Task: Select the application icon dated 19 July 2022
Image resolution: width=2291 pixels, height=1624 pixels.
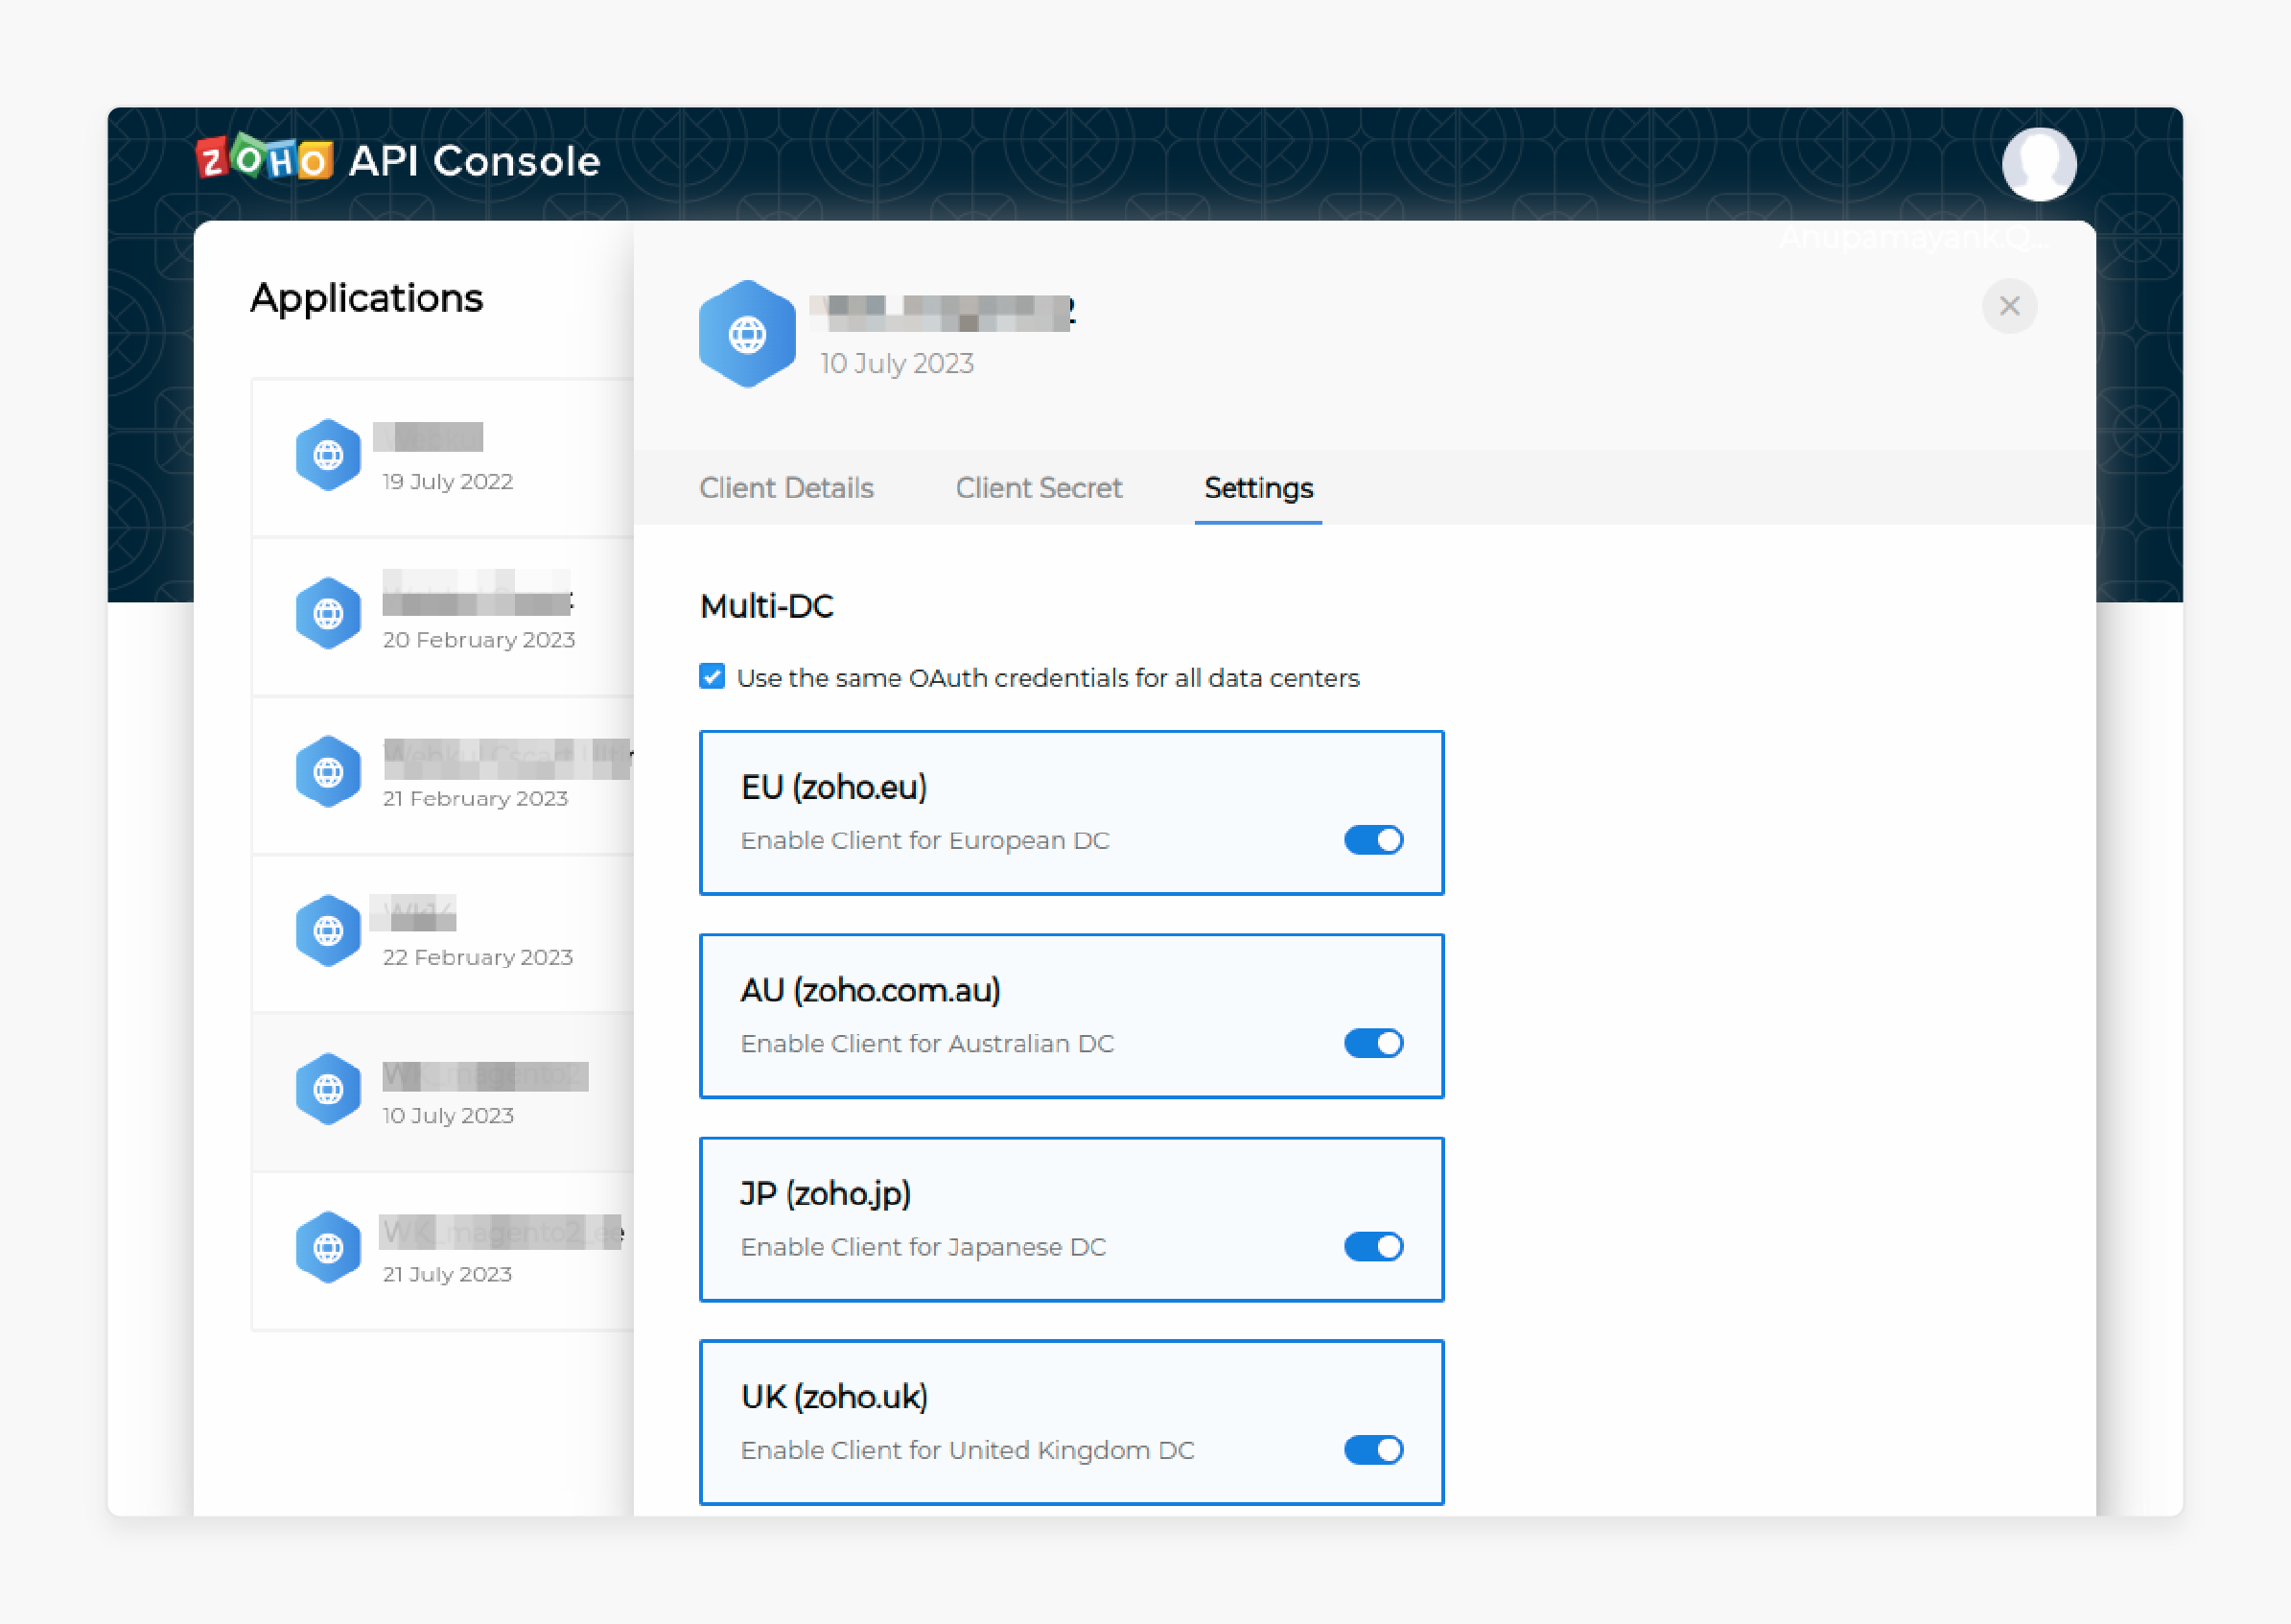Action: point(328,455)
